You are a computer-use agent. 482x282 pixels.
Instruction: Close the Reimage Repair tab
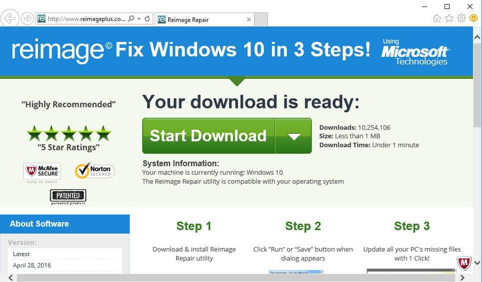248,19
